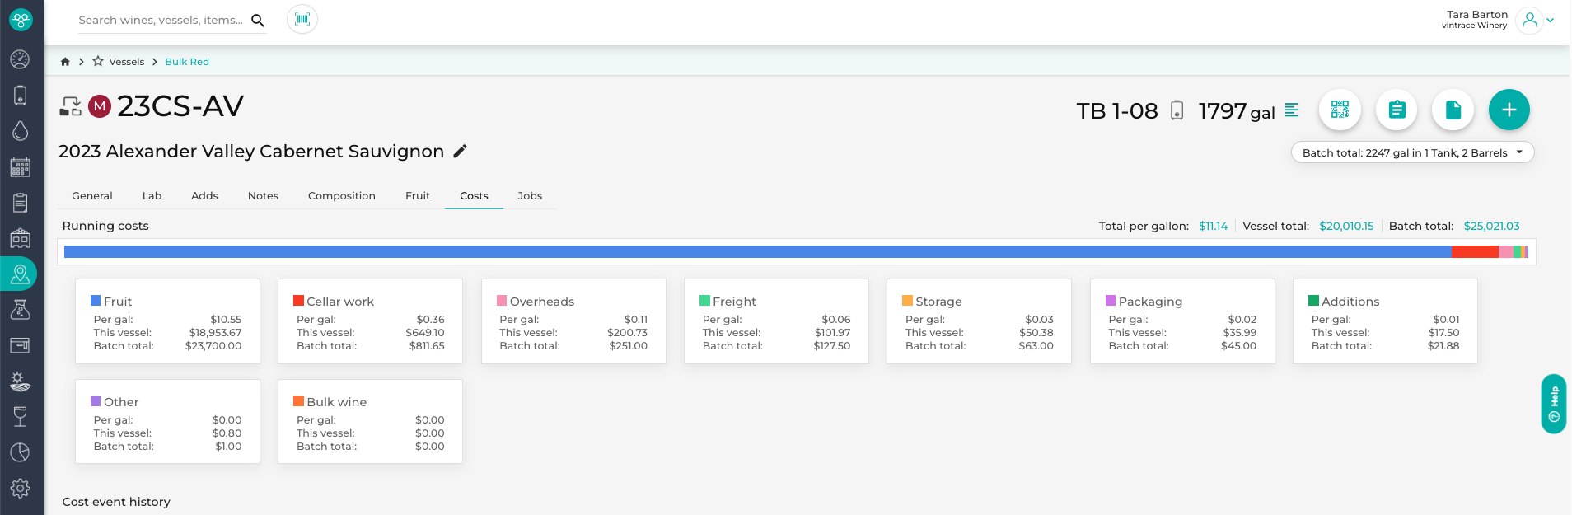The width and height of the screenshot is (1572, 515).
Task: Click the Help side button
Action: coord(1553,404)
